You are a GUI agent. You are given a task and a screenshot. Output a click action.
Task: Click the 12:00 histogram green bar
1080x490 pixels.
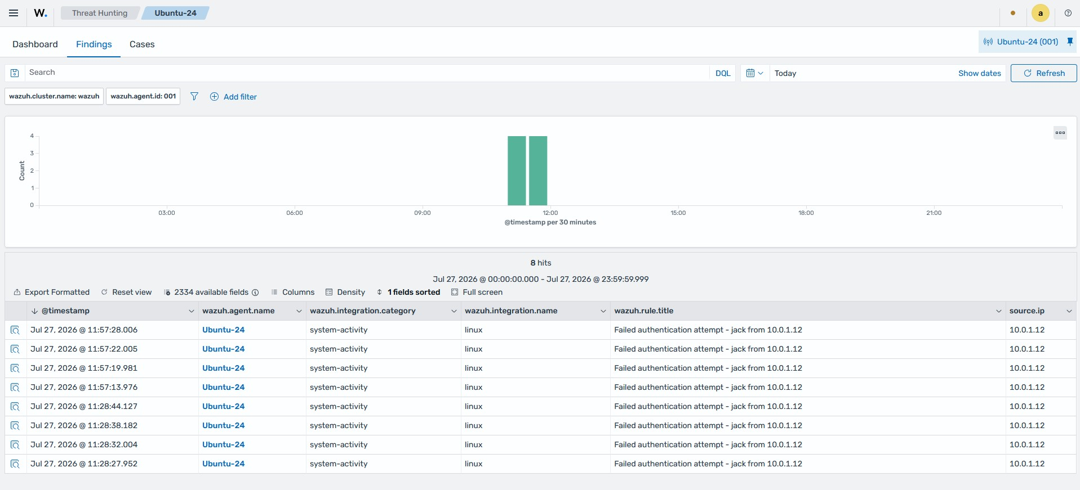tap(538, 170)
